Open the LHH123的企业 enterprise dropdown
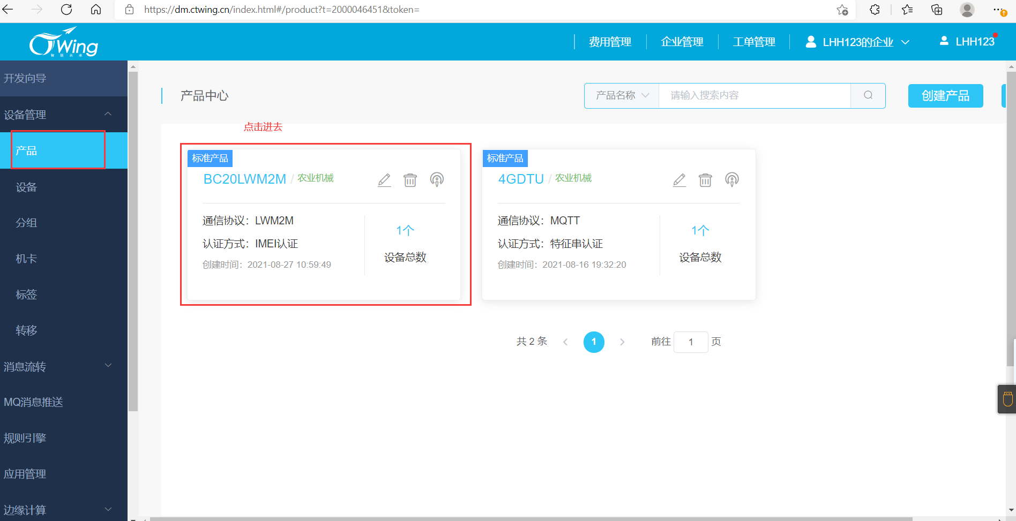This screenshot has width=1016, height=521. (857, 42)
